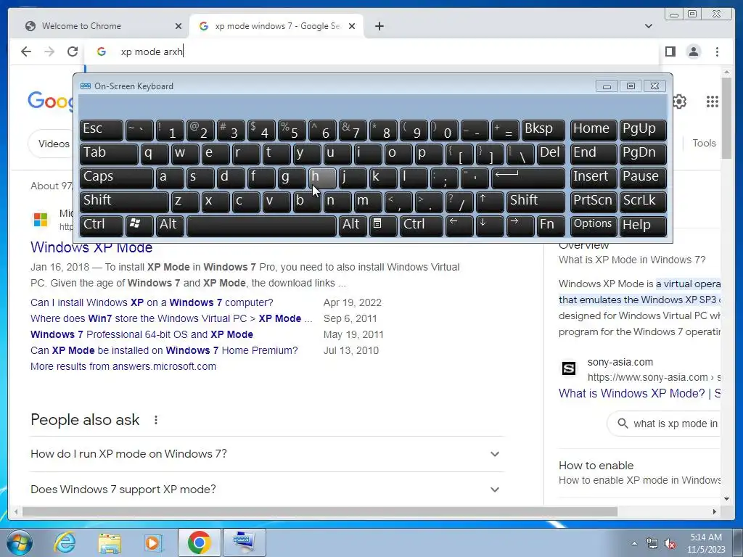Click the muted volume icon in the tray

pos(670,544)
